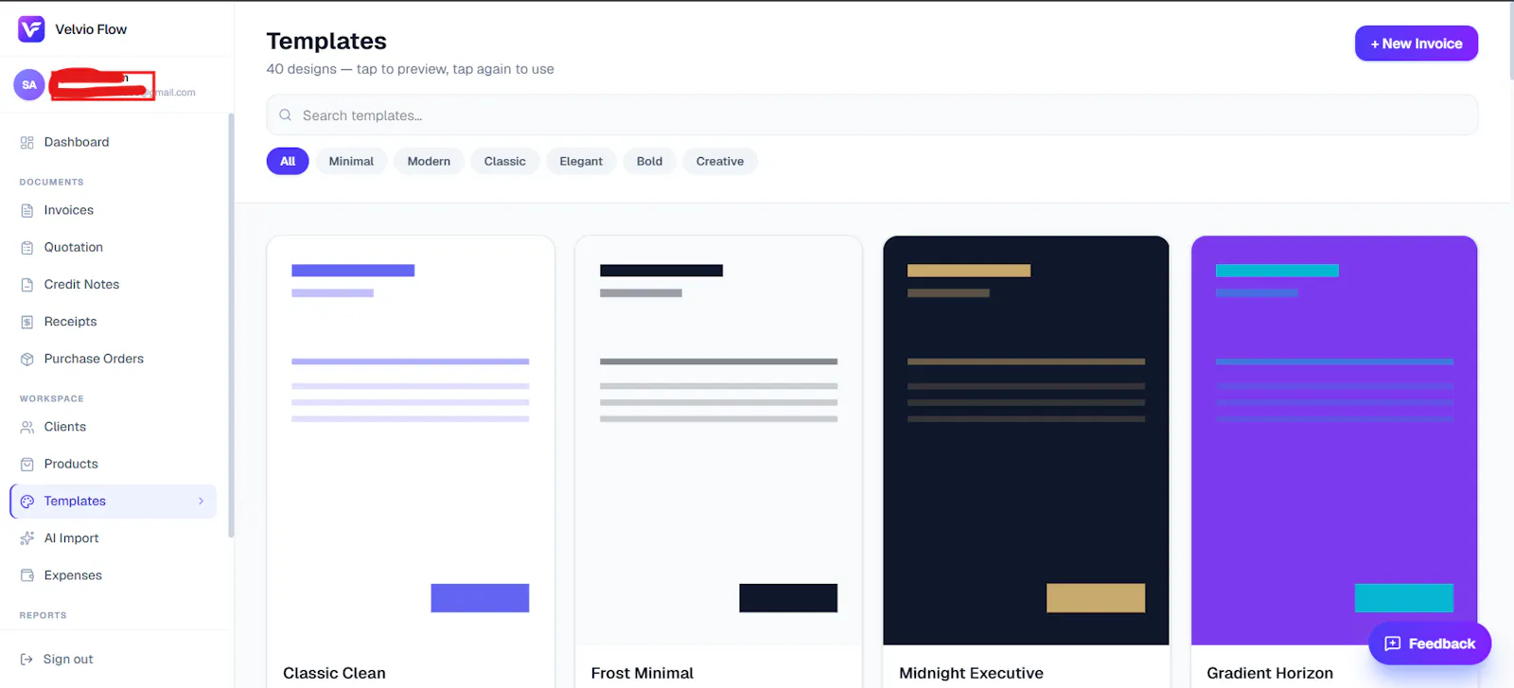Click the Feedback chat bubble icon
1514x688 pixels.
1392,644
